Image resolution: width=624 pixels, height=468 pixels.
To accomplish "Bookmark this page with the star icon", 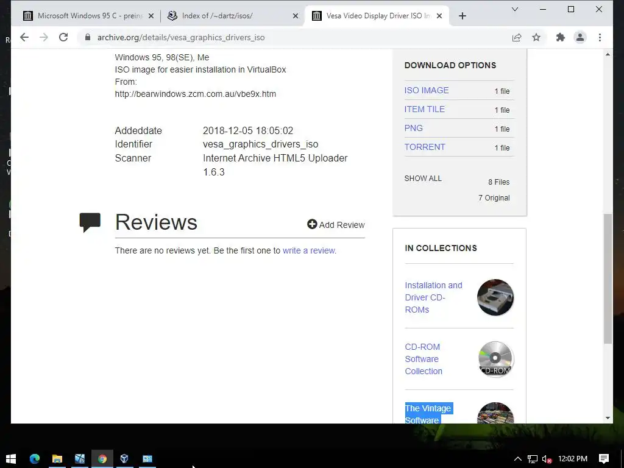I will pyautogui.click(x=536, y=37).
